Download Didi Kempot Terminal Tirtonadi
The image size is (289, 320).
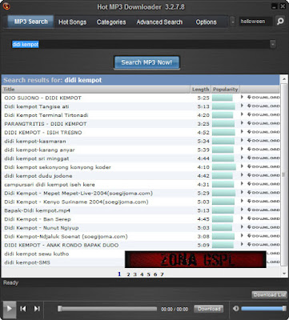(x=263, y=114)
